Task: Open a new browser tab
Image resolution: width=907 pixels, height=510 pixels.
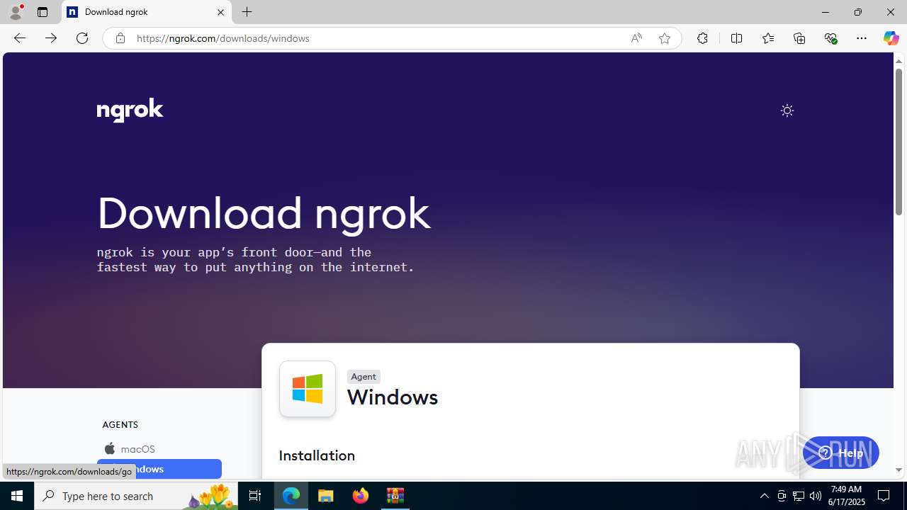Action: 247,12
